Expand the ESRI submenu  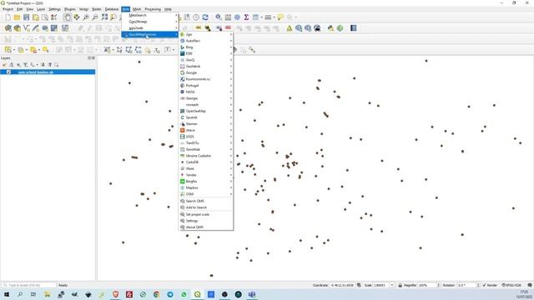(x=206, y=53)
